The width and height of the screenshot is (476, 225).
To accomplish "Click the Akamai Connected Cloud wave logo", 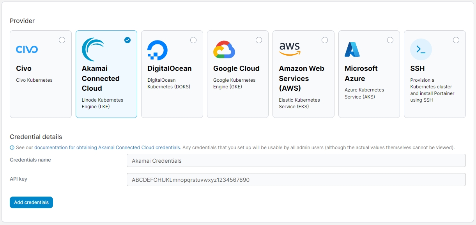I will pyautogui.click(x=93, y=49).
